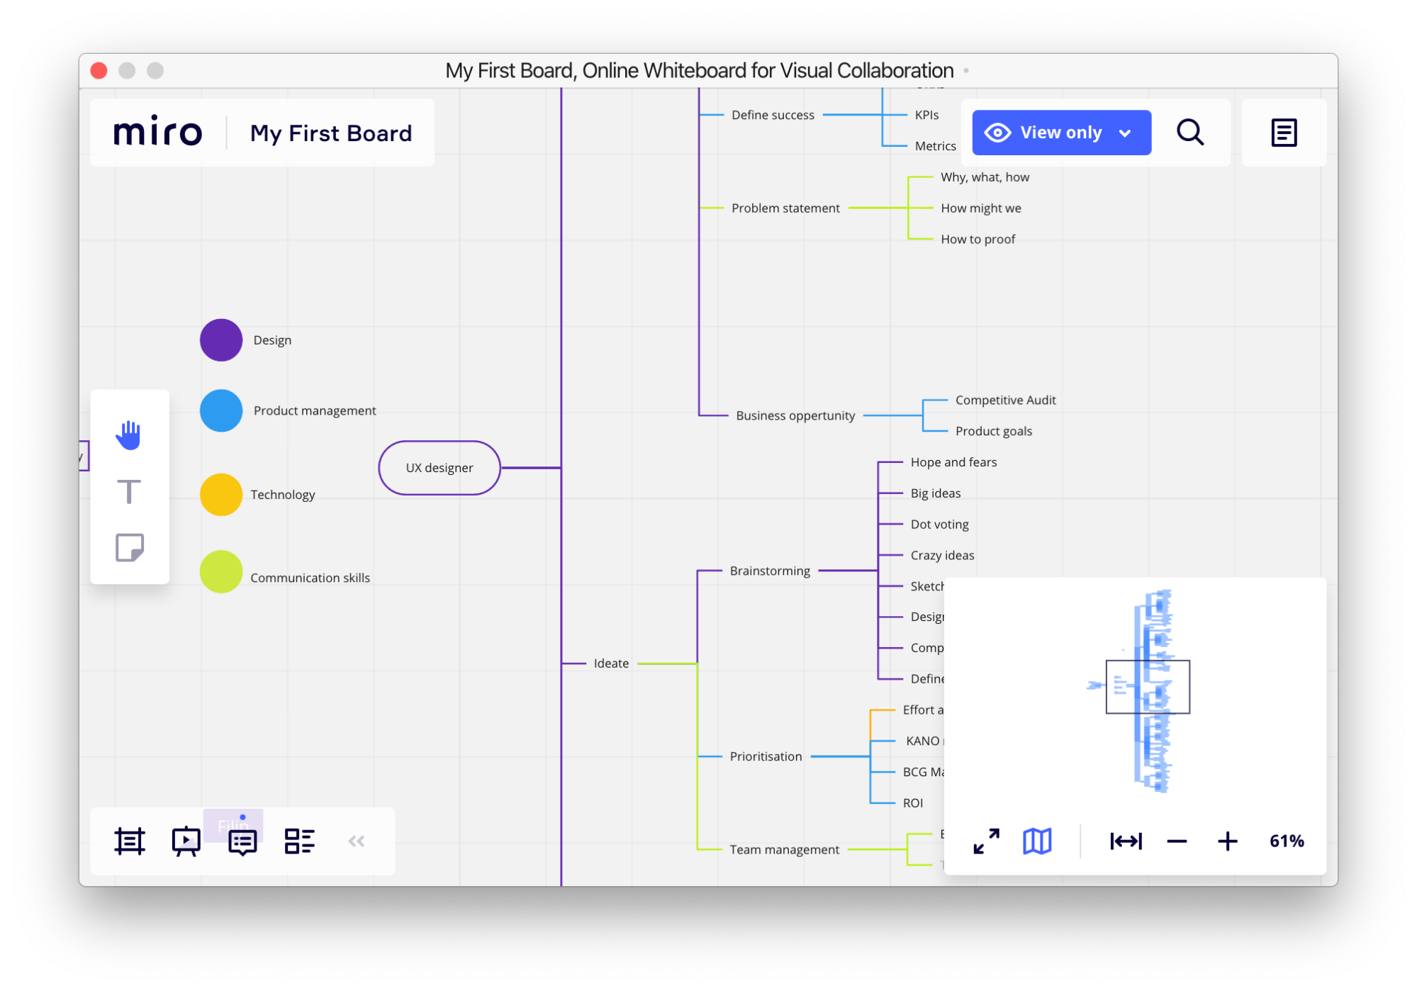
Task: Click the Metrics label
Action: [x=935, y=146]
